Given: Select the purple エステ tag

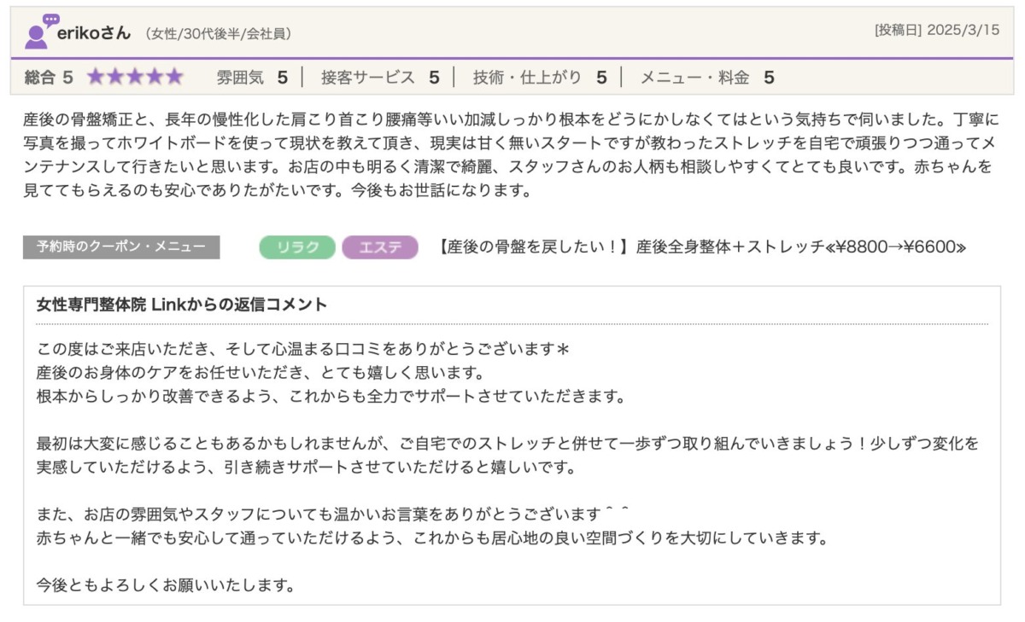Looking at the screenshot, I should tap(380, 247).
